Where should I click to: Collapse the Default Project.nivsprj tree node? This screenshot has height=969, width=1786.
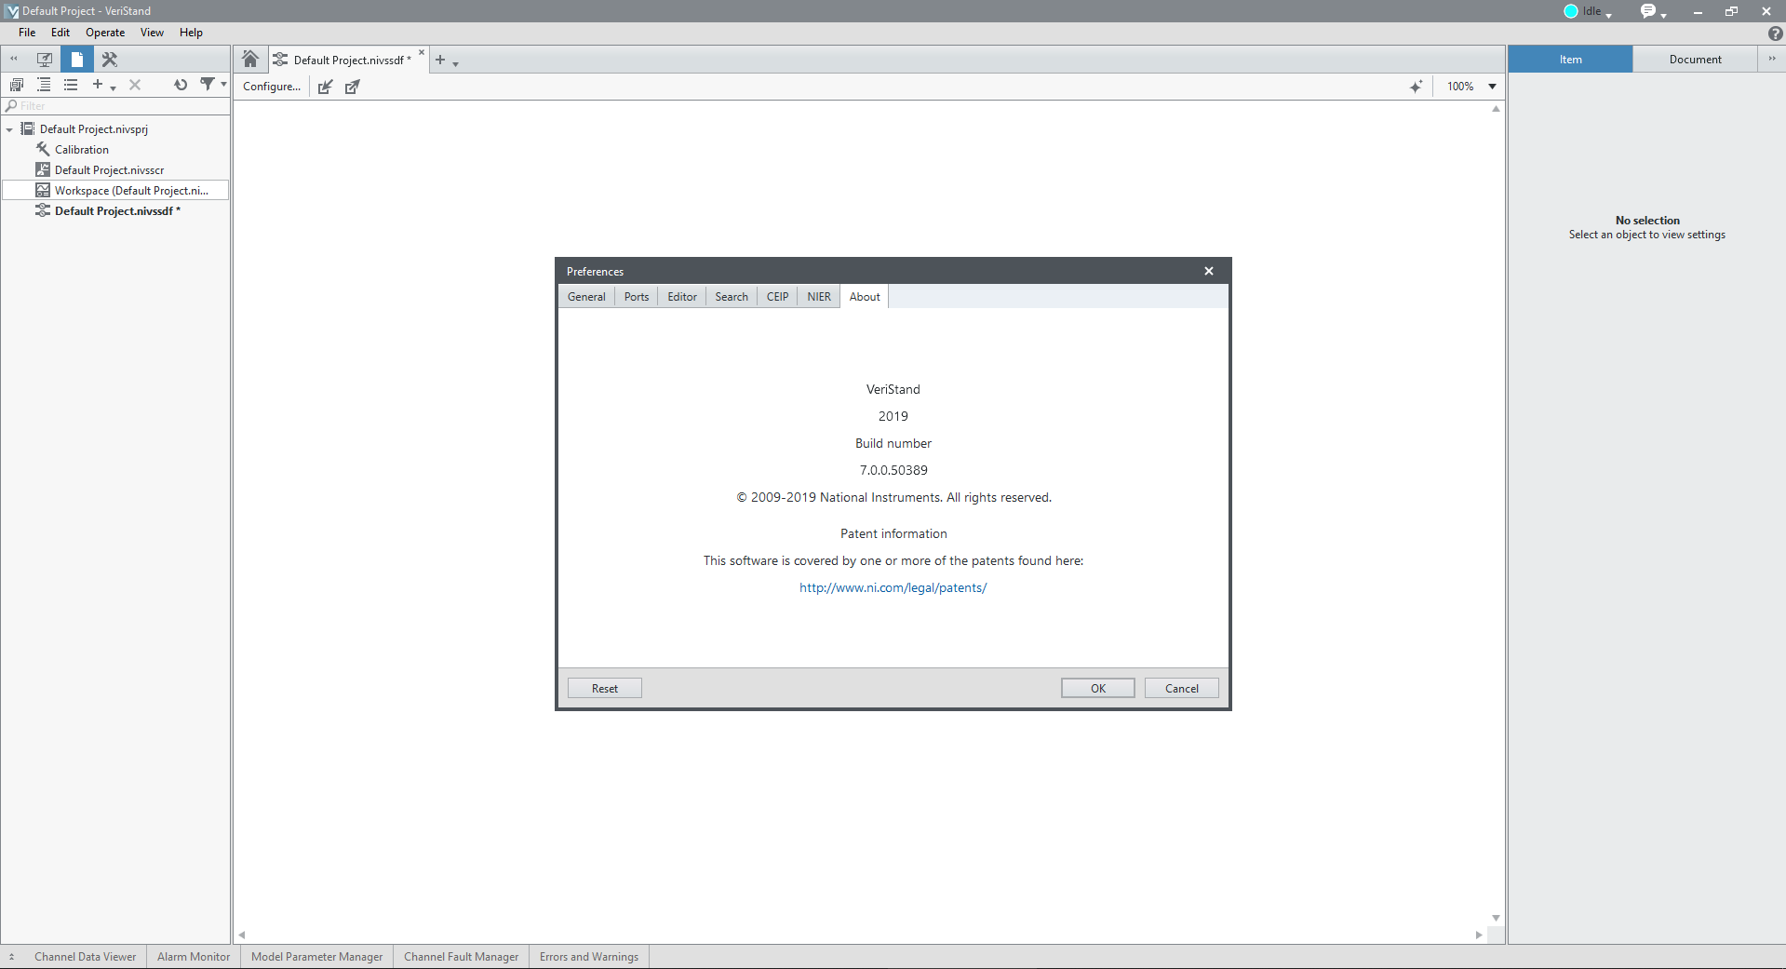pyautogui.click(x=9, y=129)
